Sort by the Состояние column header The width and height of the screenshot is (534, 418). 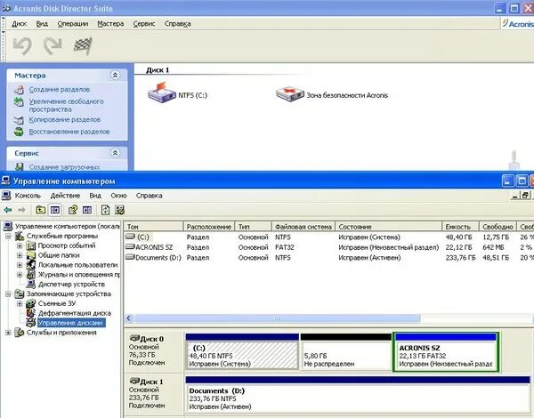389,227
